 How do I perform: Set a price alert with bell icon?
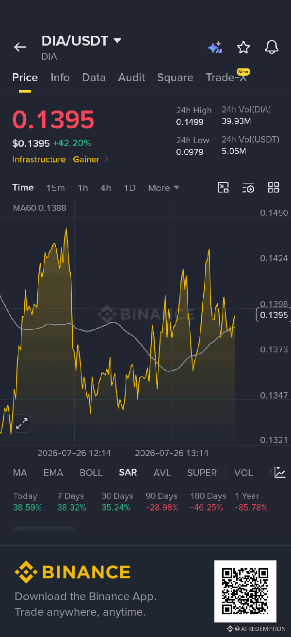pyautogui.click(x=272, y=47)
